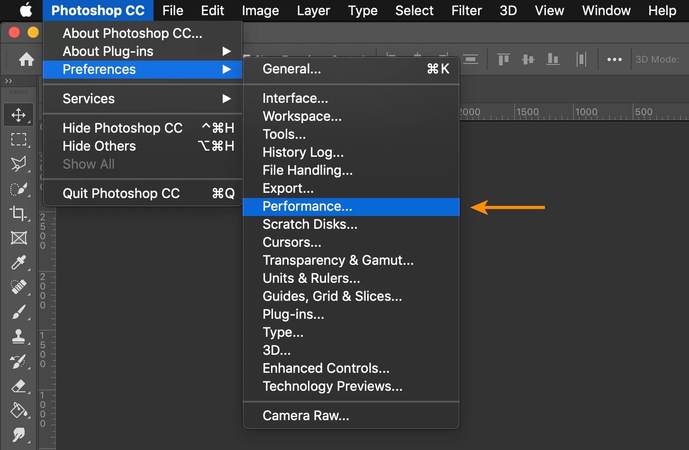Open the Image menu

260,10
